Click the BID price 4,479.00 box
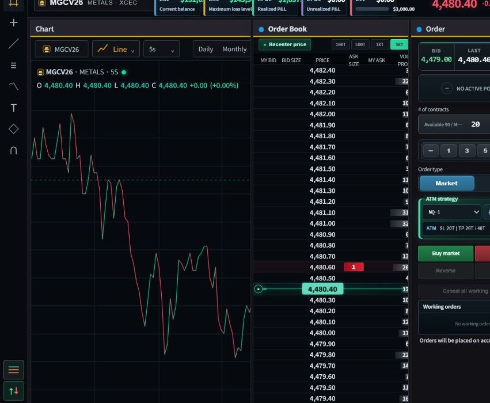490x403 pixels. tap(436, 56)
